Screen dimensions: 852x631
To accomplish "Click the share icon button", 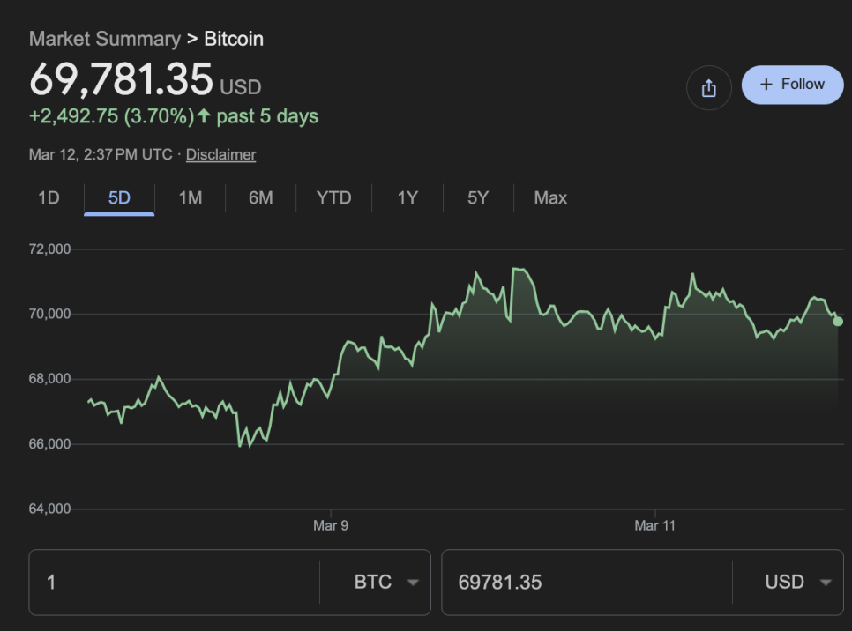I will tap(709, 88).
